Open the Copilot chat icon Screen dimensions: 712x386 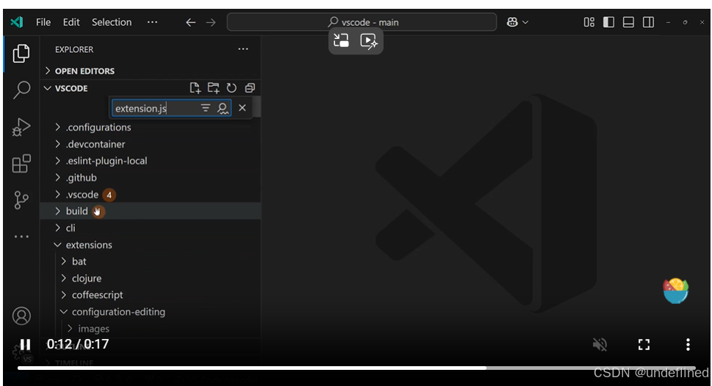(512, 22)
